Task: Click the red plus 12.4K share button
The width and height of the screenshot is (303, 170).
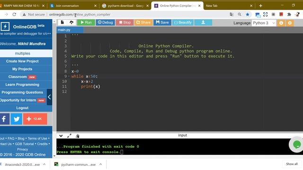Action: [35, 119]
